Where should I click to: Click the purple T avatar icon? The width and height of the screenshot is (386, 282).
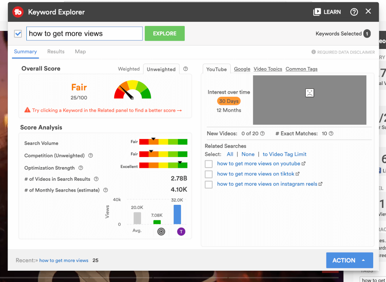tap(181, 232)
